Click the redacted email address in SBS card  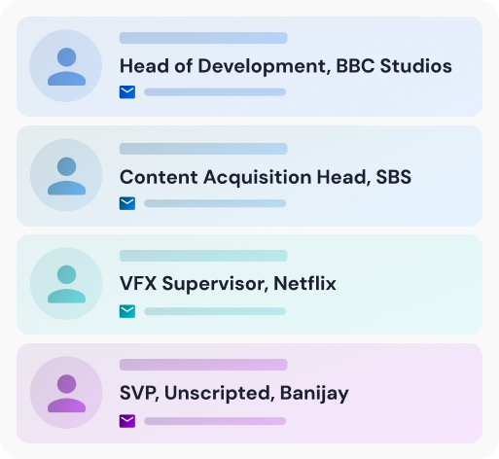click(215, 203)
